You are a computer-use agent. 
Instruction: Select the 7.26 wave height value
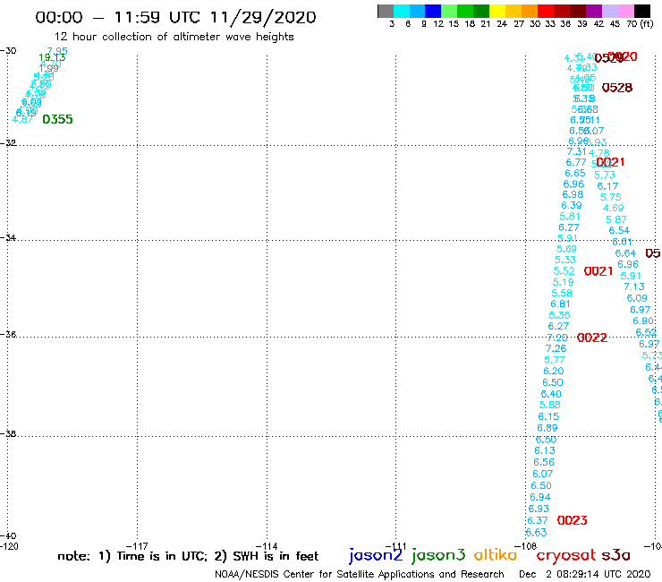pos(556,348)
